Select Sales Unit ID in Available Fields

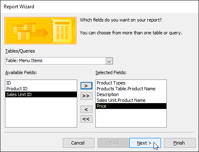pyautogui.click(x=41, y=94)
